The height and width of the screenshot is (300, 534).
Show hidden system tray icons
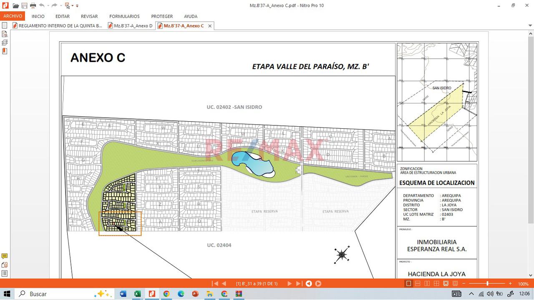click(471, 294)
